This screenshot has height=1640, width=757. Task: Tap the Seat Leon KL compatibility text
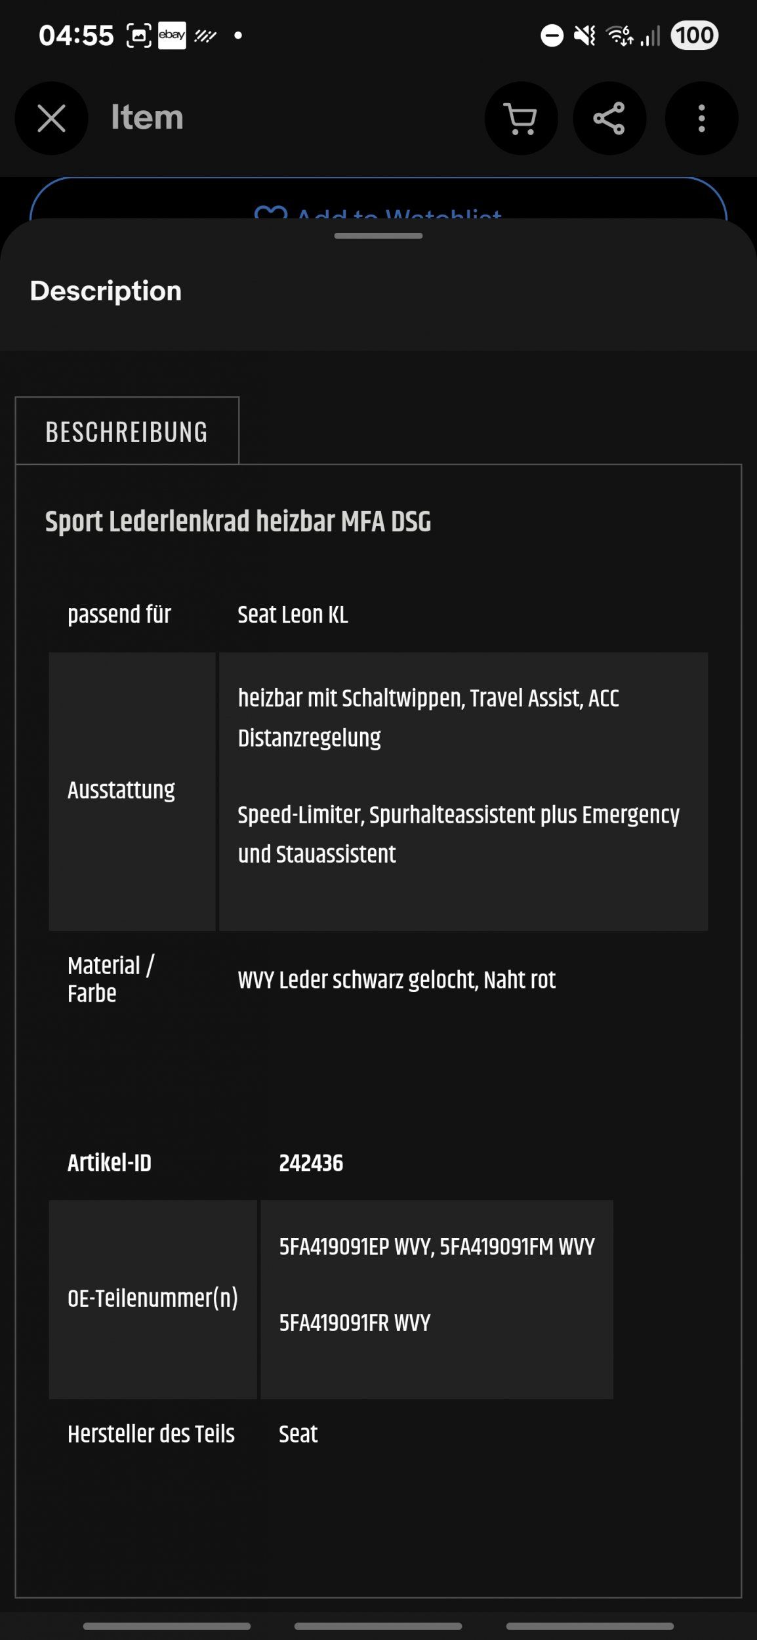pyautogui.click(x=293, y=615)
